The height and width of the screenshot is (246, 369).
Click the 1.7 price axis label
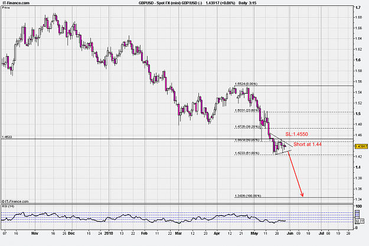tap(358, 8)
